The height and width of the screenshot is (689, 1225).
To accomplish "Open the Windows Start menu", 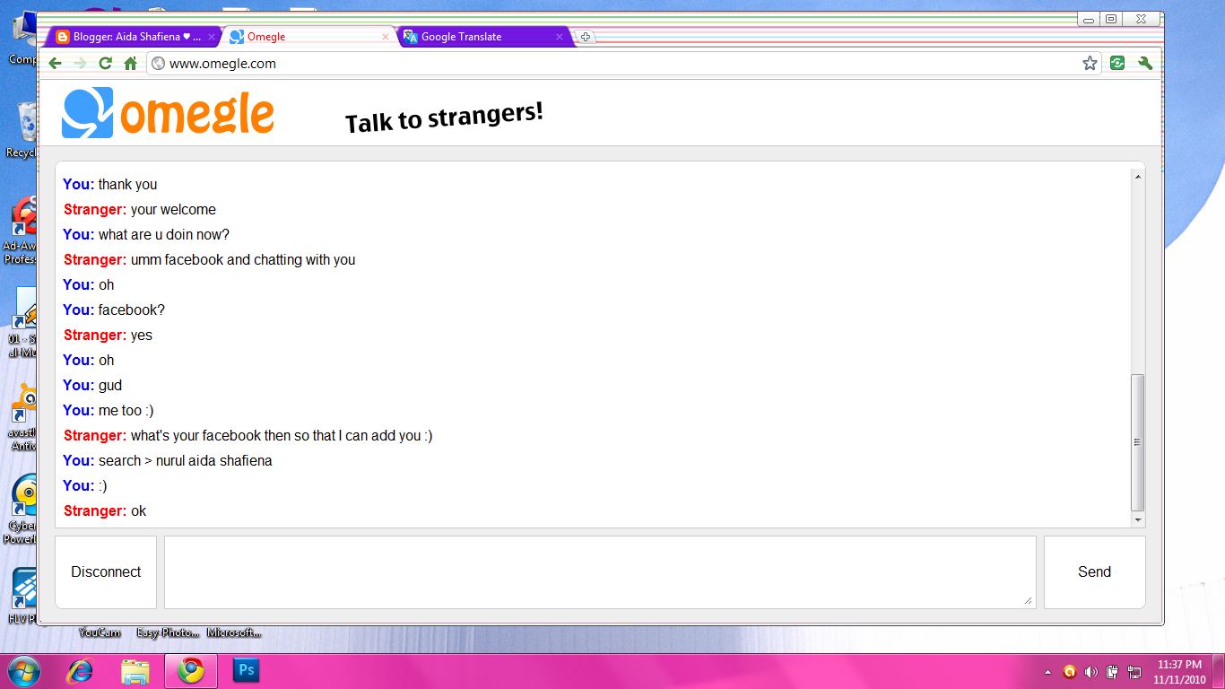I will point(22,670).
